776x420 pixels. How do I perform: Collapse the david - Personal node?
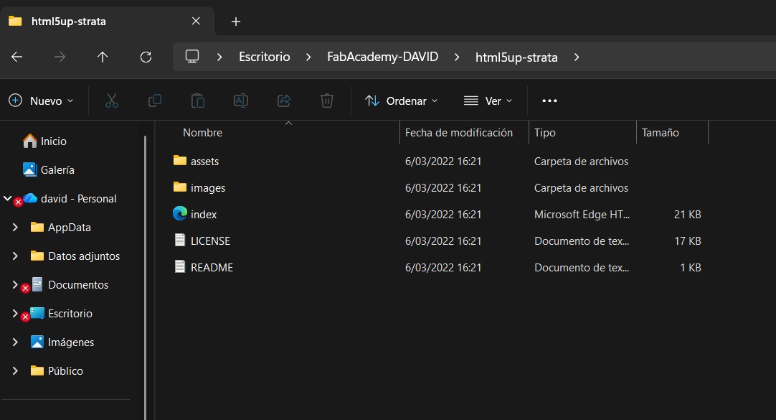(x=7, y=199)
